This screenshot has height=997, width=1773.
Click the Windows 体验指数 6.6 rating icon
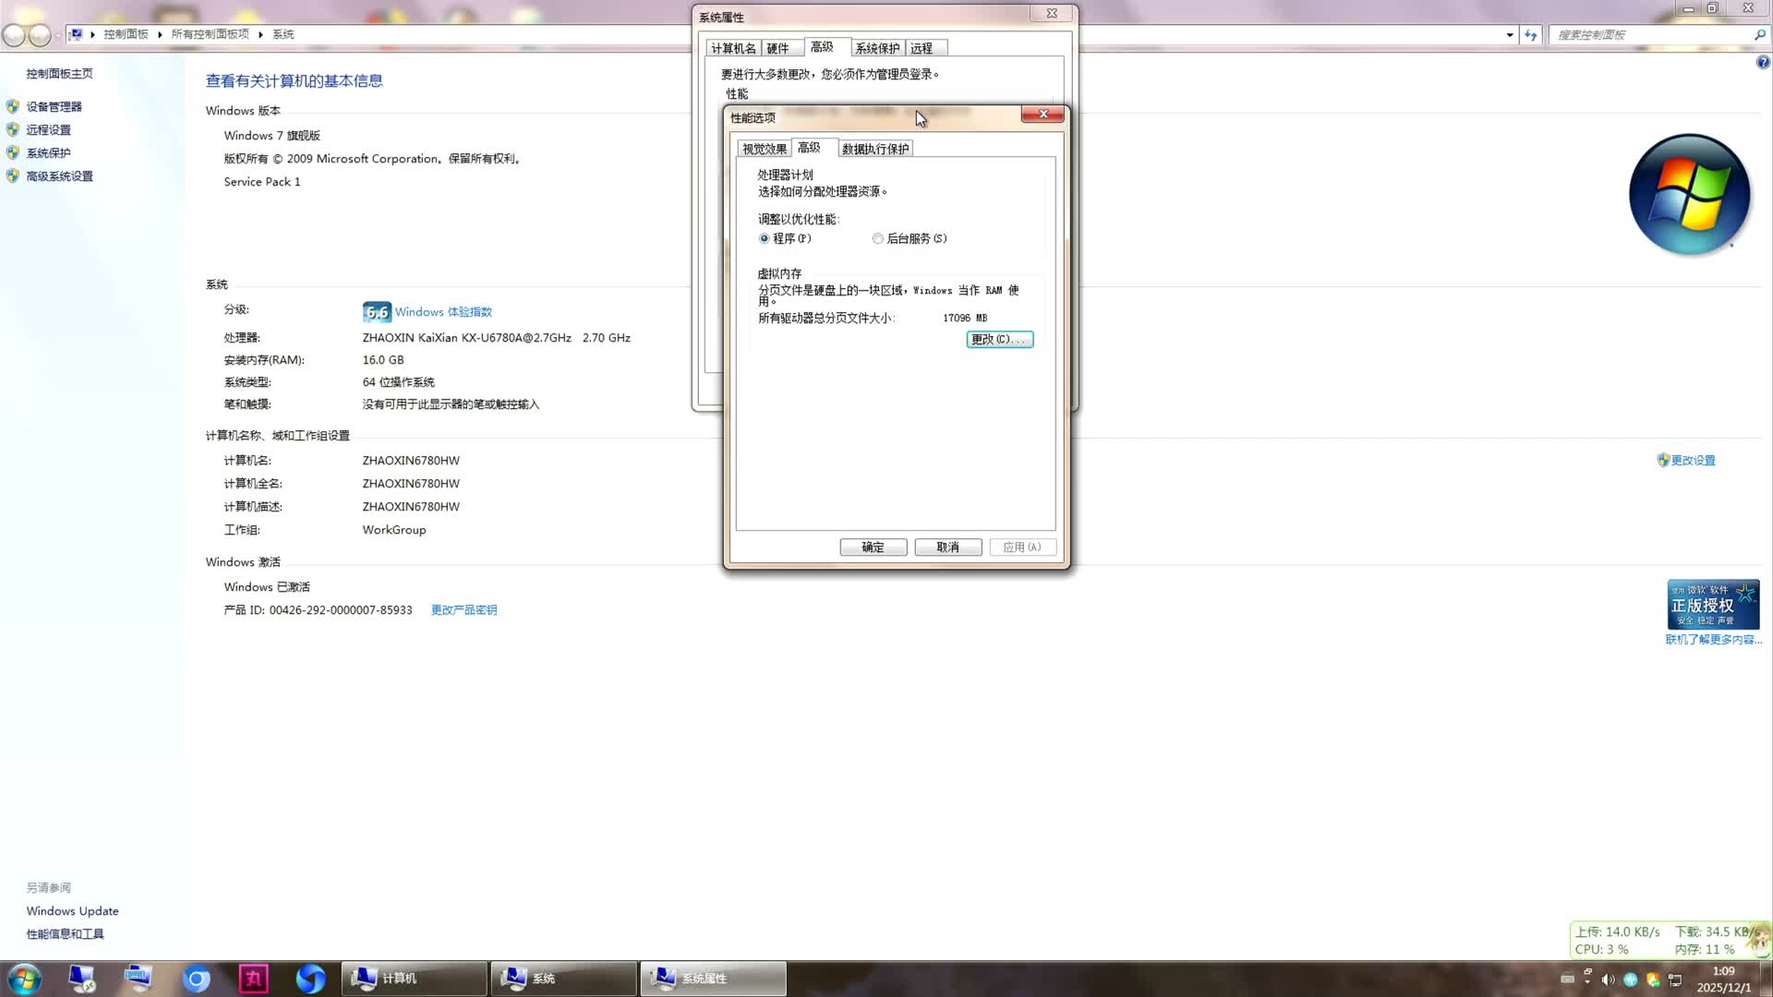click(x=377, y=312)
